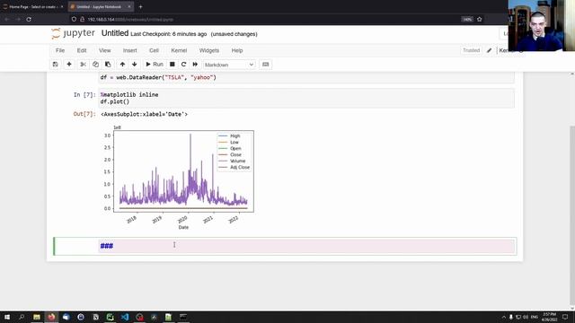Open Windows taskbar search

(x=22, y=317)
